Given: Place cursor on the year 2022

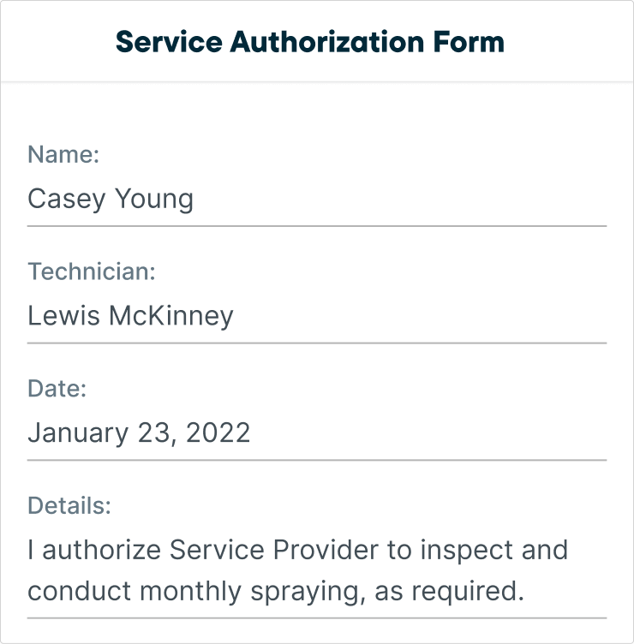Looking at the screenshot, I should click(218, 432).
